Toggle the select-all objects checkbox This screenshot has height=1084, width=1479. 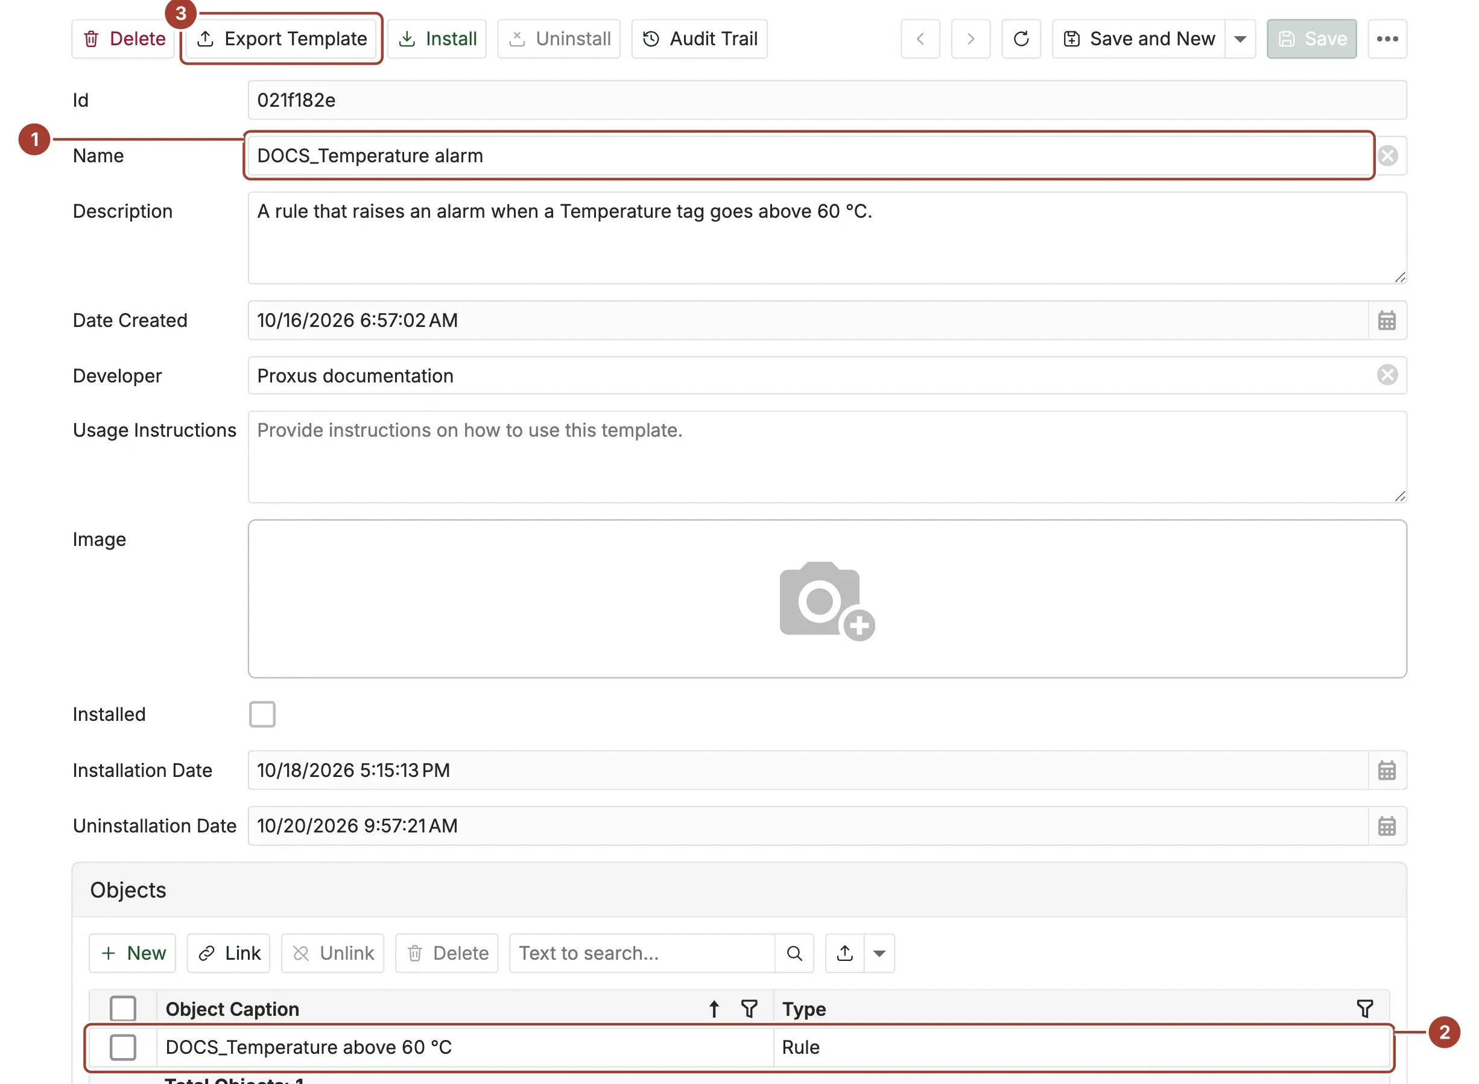[124, 1009]
